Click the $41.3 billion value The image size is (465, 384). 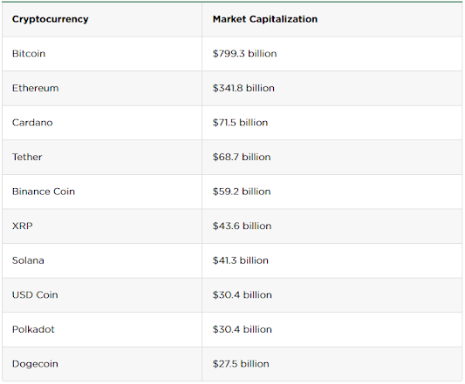(240, 260)
